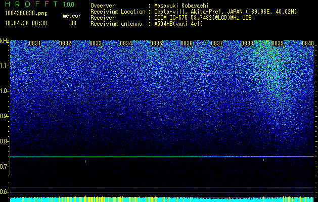The height and width of the screenshot is (202, 318).
Task: Click the 0.7 frequency axis label
Action: [4, 167]
